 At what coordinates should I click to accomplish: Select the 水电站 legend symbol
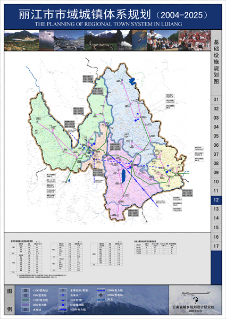point(26,309)
